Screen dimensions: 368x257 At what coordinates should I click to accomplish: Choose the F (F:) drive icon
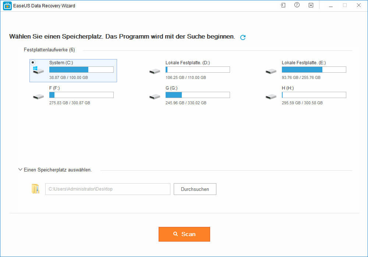(38, 97)
